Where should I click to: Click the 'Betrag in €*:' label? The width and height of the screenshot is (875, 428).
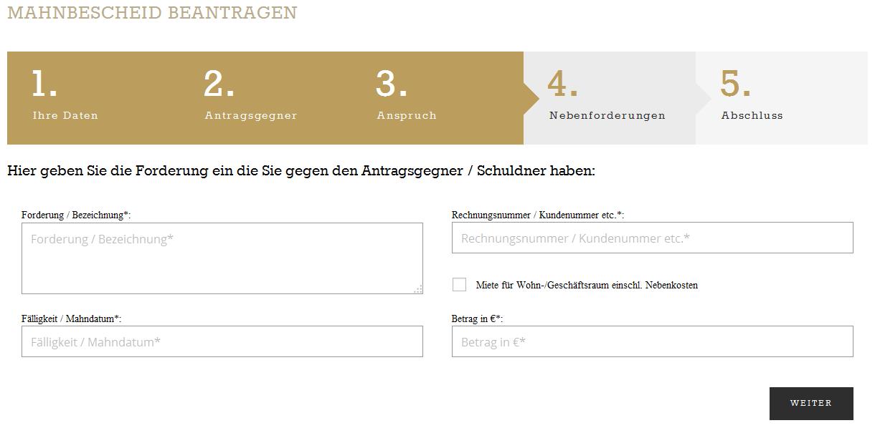pos(477,318)
